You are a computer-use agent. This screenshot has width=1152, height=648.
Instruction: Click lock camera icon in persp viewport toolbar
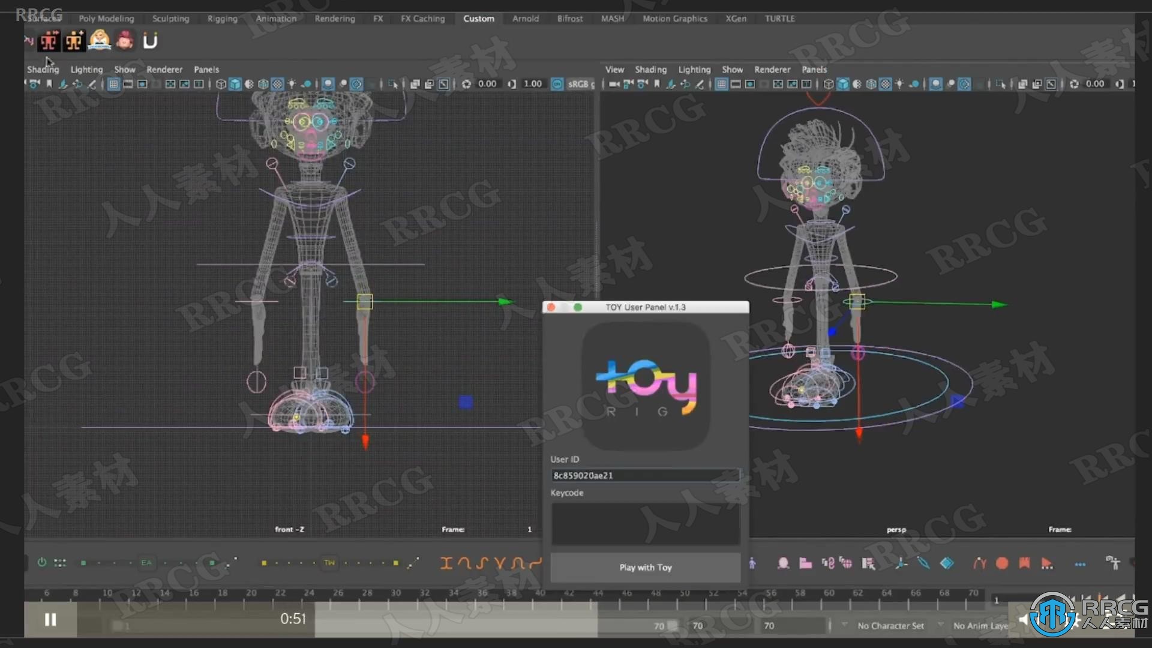[x=628, y=84]
